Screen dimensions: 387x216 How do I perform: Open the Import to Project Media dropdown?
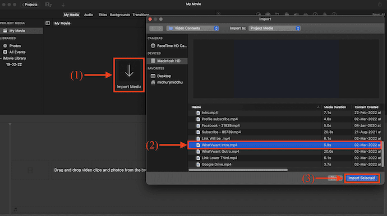click(x=274, y=29)
